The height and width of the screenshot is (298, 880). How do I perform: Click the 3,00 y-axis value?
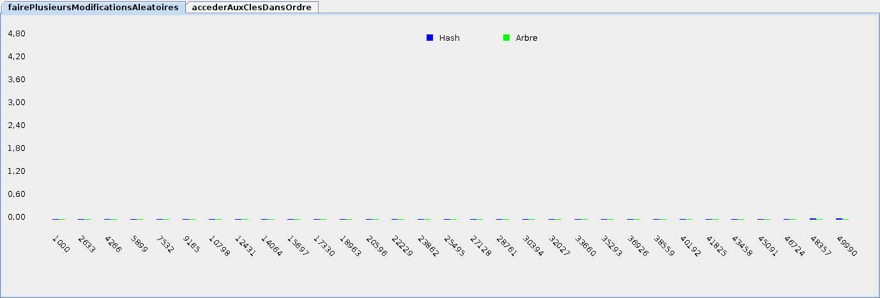(x=16, y=103)
